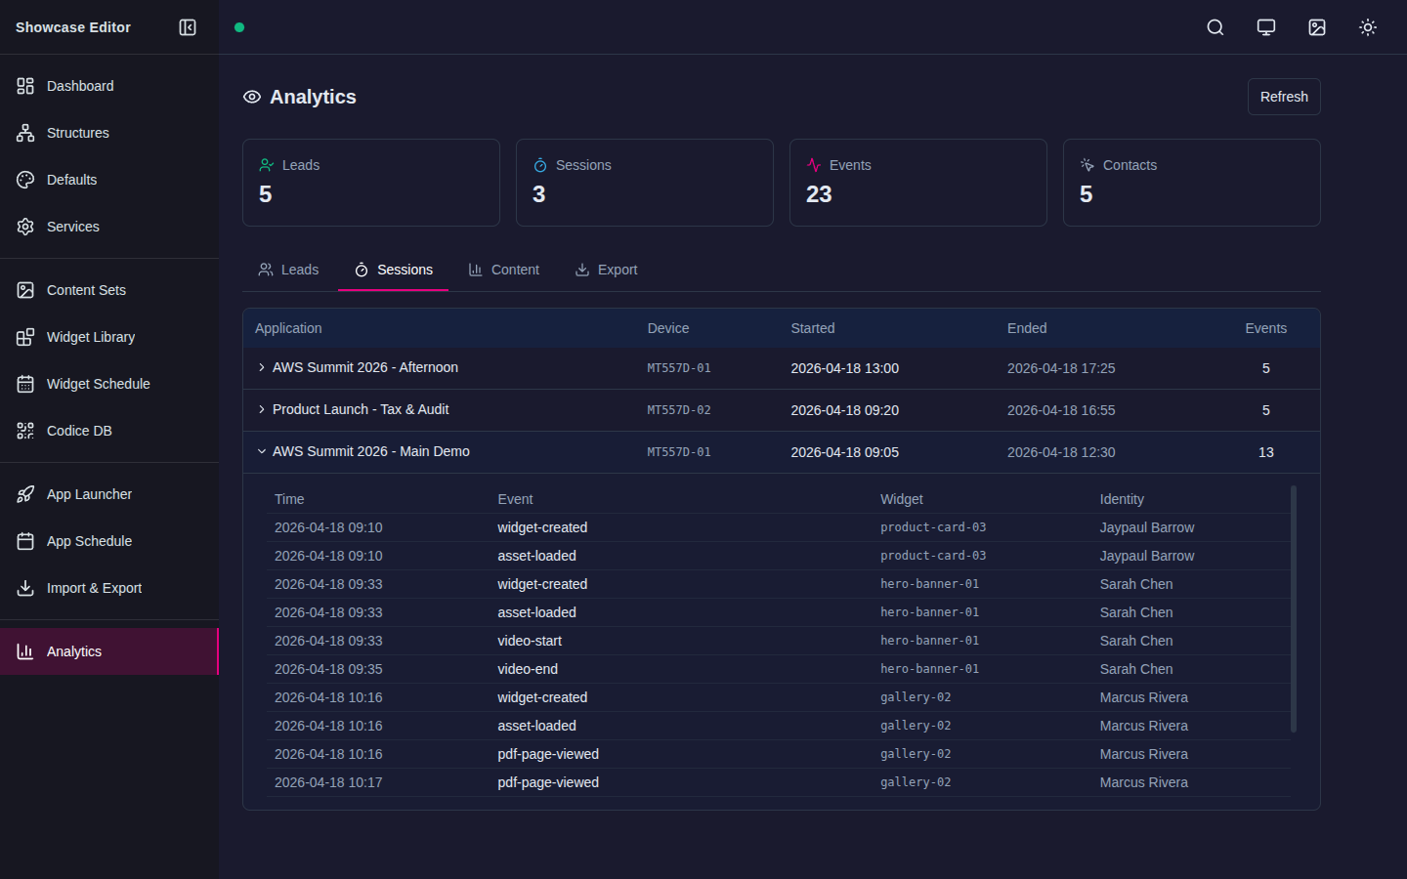1407x879 pixels.
Task: Switch to the Leads tab
Action: point(288,270)
